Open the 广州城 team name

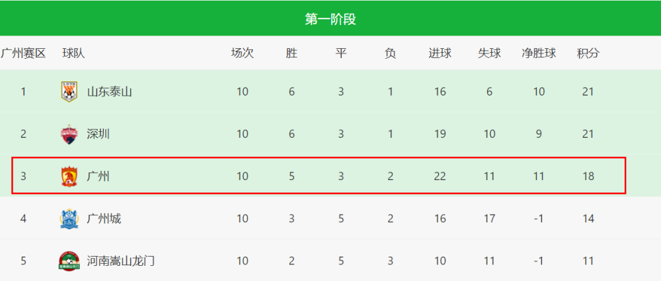(x=104, y=219)
